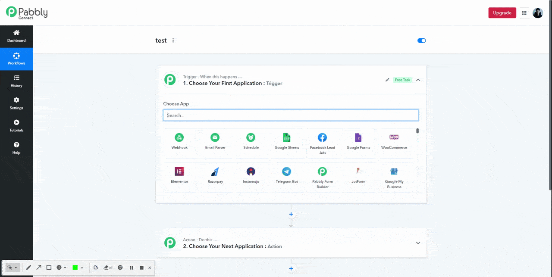
Task: Close the annotation toolbar
Action: coord(150,268)
